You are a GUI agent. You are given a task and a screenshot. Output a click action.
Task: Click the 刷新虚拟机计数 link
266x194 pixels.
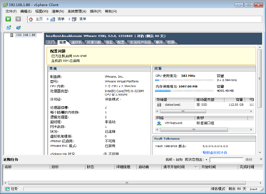(x=215, y=152)
